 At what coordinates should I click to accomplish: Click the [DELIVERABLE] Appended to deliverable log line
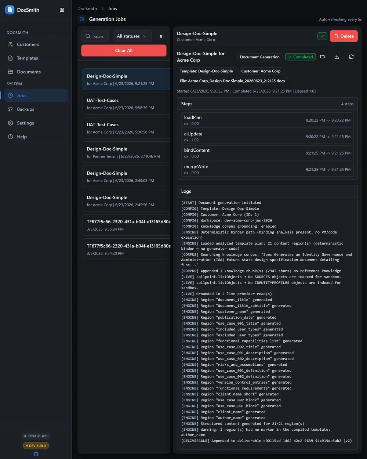[266, 441]
